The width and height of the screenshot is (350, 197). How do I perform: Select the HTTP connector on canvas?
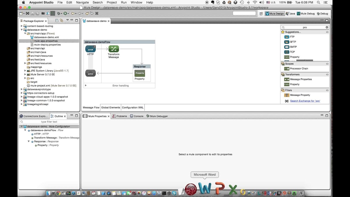(x=90, y=49)
